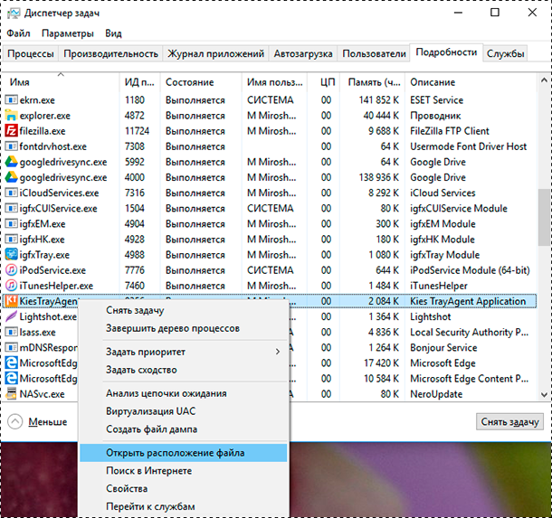Sort by the Память column header
Screen dimensions: 552x518
373,82
